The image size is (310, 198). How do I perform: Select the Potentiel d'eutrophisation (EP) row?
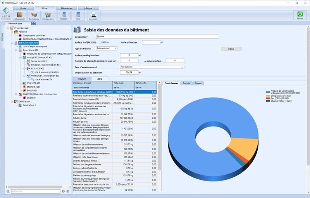(115, 99)
